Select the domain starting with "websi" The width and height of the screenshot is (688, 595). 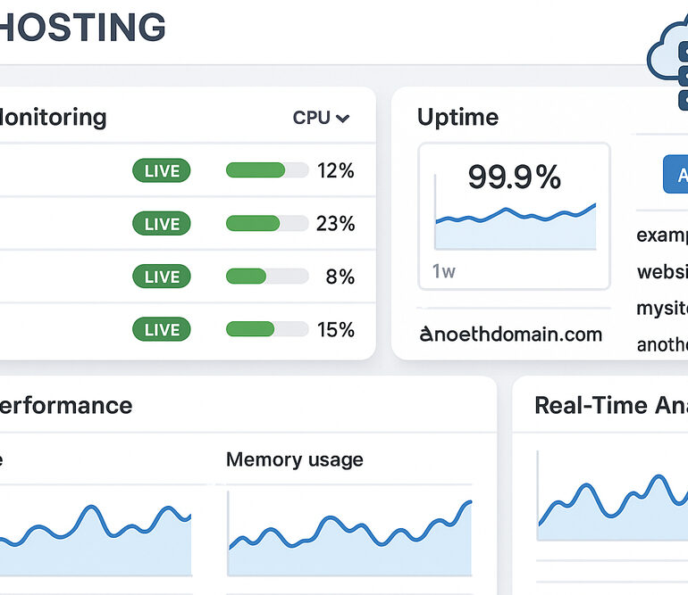click(662, 271)
